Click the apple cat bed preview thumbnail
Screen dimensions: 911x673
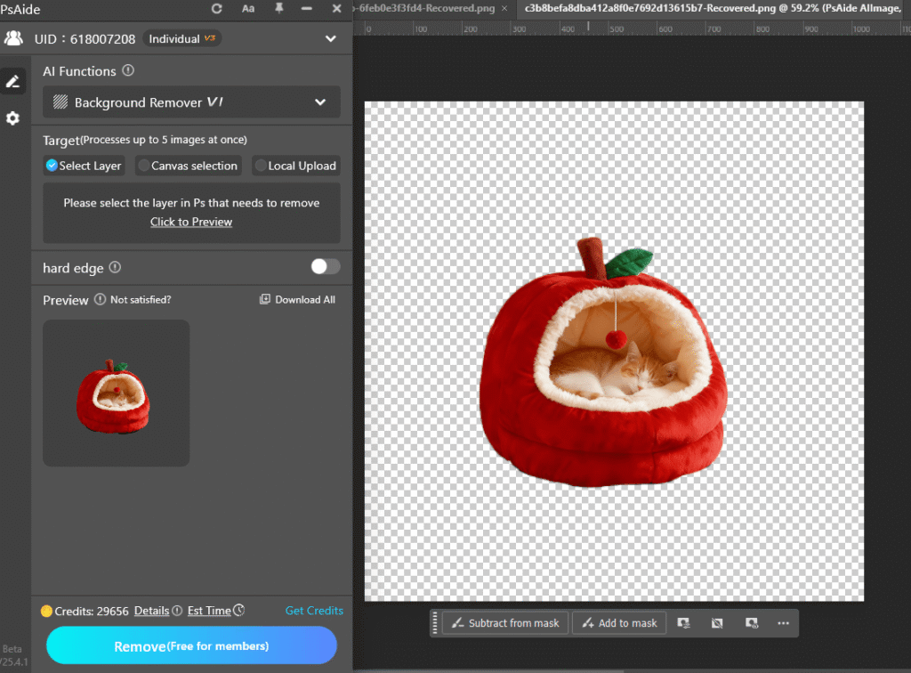[x=116, y=393]
